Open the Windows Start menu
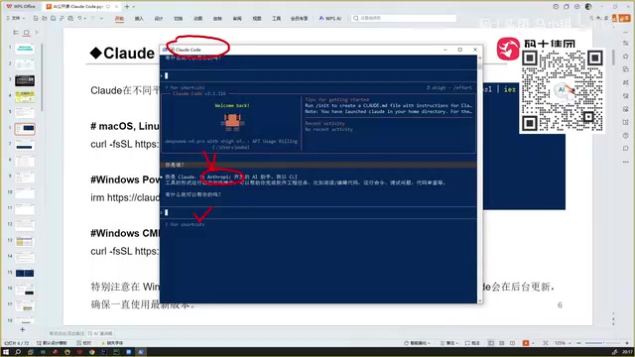635x357 pixels. (x=6, y=352)
